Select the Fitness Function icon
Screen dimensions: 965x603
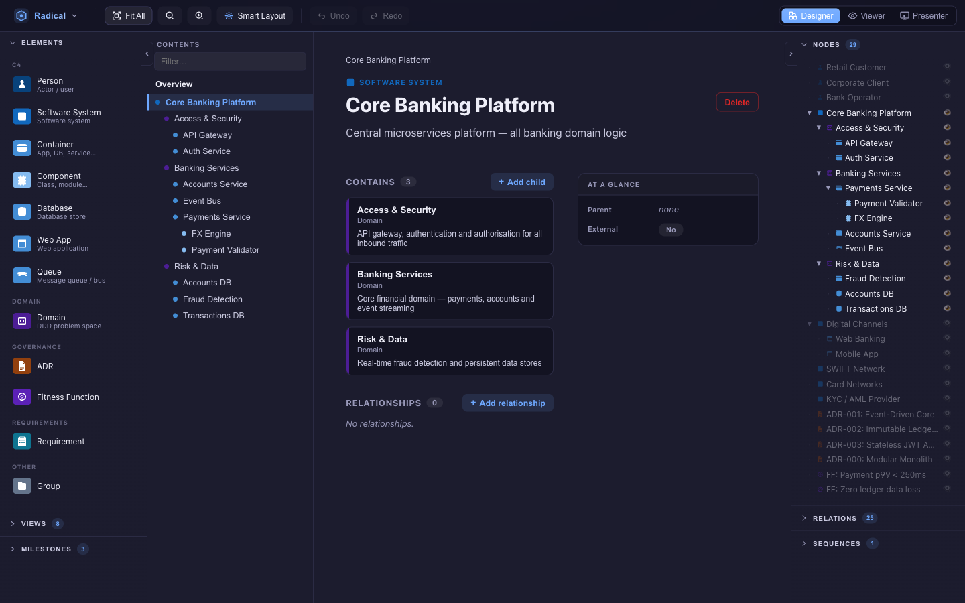22,397
